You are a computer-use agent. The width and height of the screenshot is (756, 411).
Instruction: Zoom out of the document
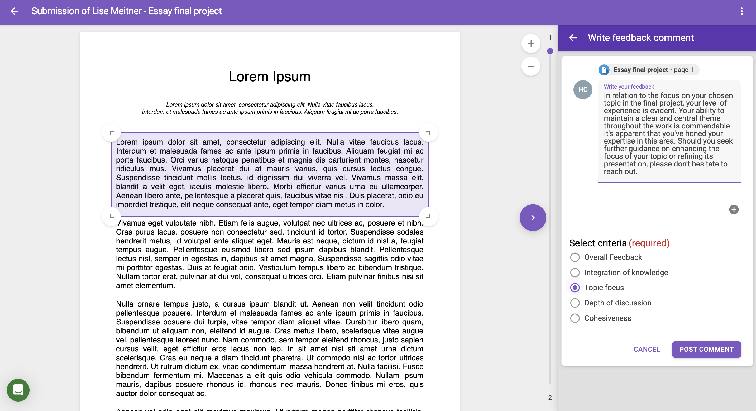pos(531,66)
